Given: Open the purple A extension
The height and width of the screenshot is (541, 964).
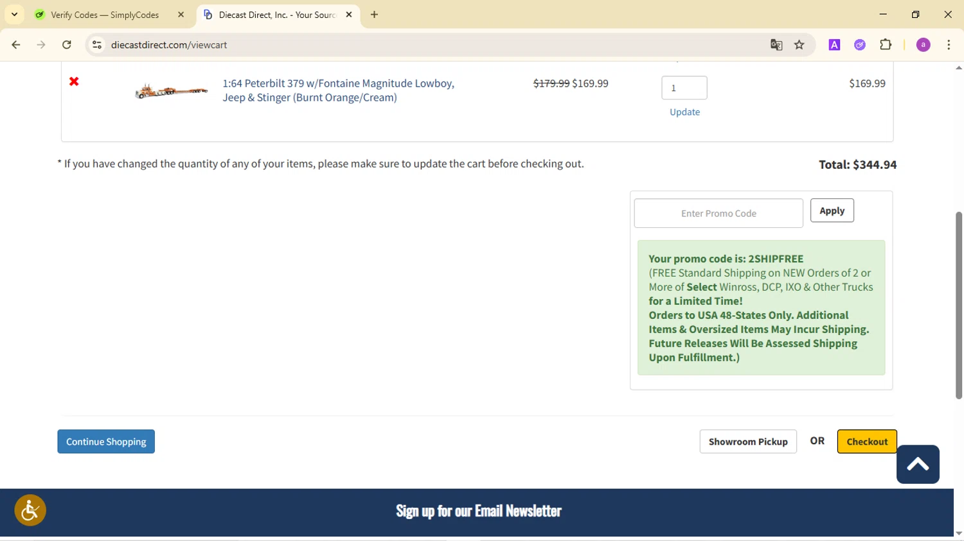Looking at the screenshot, I should [834, 45].
